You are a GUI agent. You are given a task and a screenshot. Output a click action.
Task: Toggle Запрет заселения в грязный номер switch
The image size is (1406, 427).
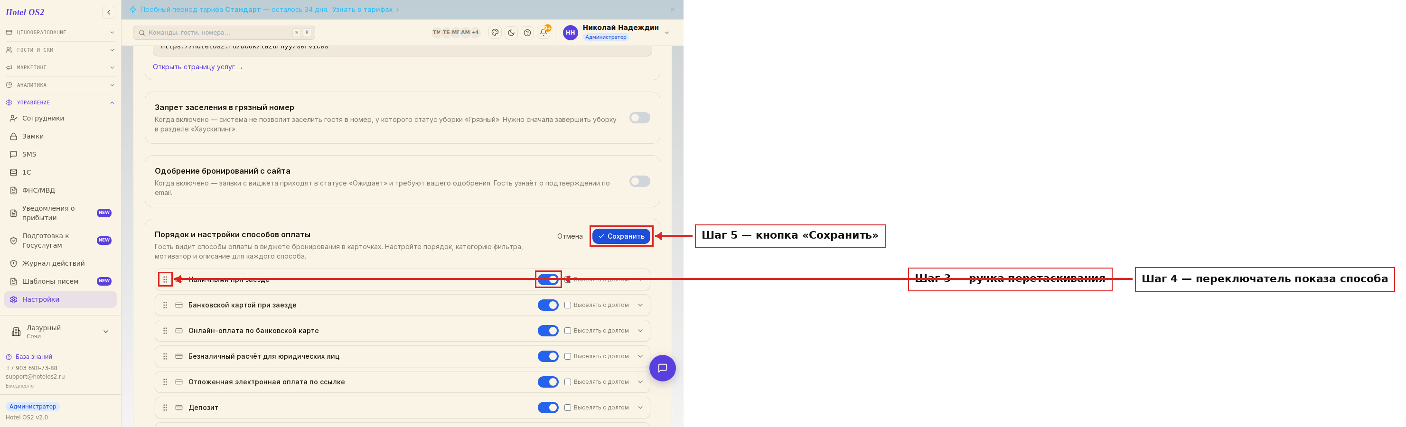[639, 118]
